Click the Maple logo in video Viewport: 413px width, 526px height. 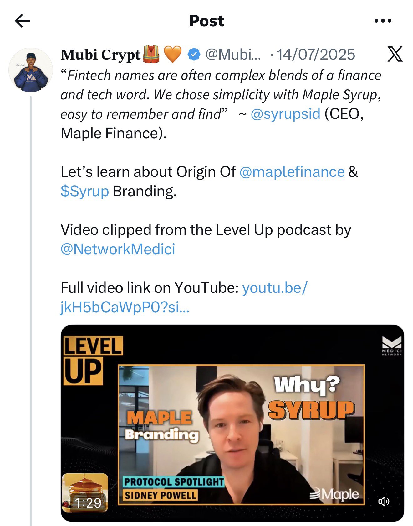[x=334, y=494]
